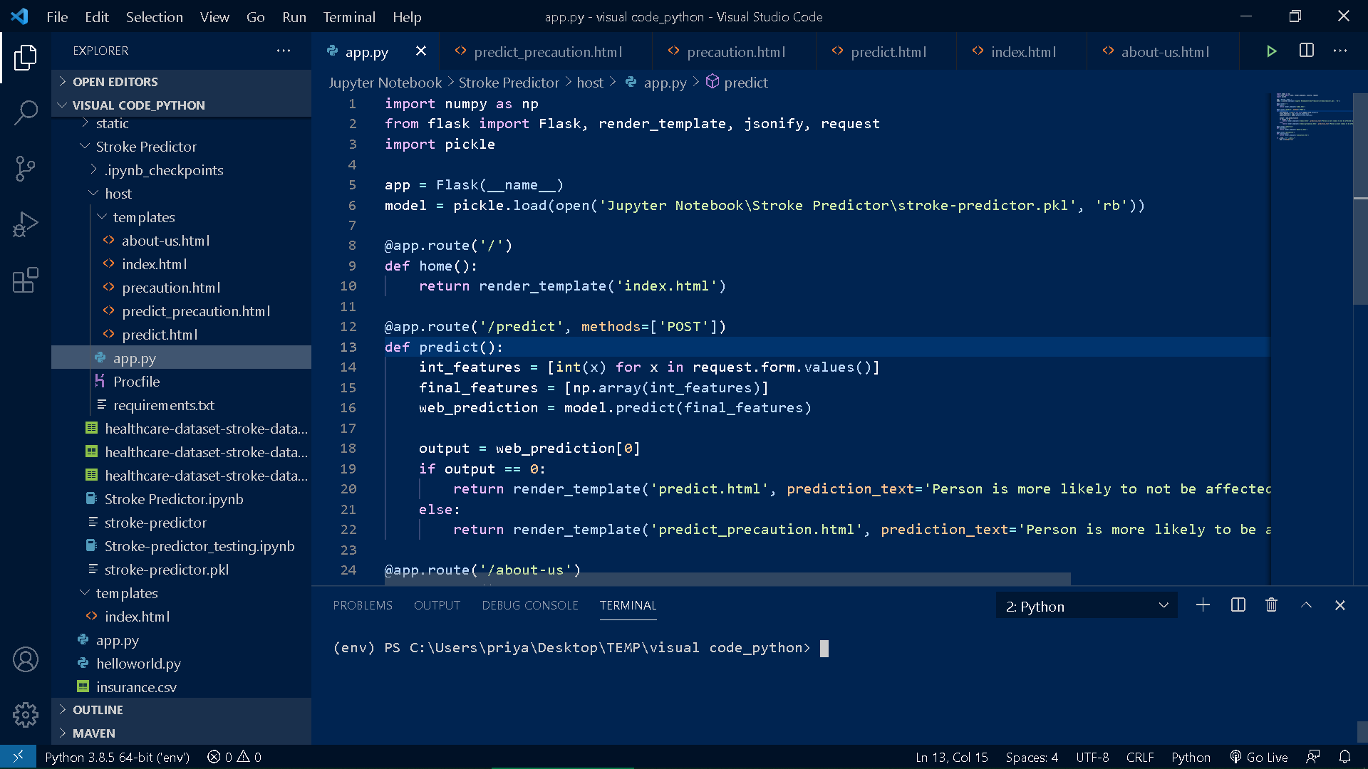Open Source Control view

pyautogui.click(x=26, y=169)
